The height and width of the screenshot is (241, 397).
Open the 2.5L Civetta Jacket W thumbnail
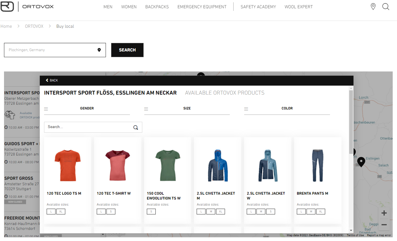click(268, 165)
